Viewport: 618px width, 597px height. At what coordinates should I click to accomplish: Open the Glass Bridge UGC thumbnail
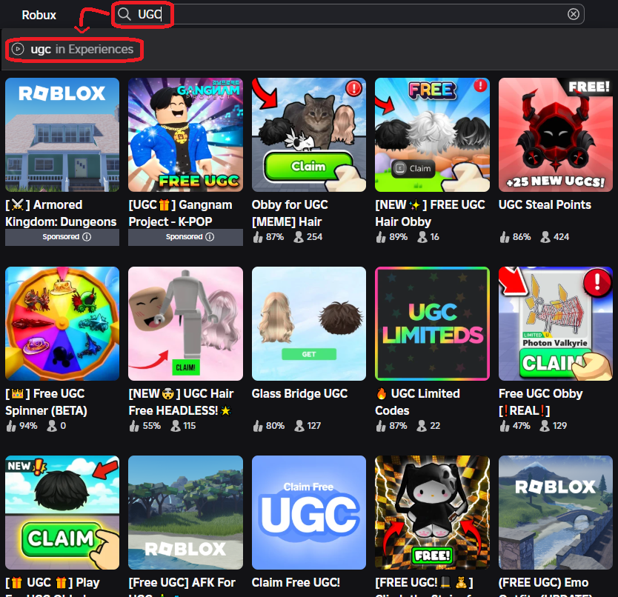point(309,324)
